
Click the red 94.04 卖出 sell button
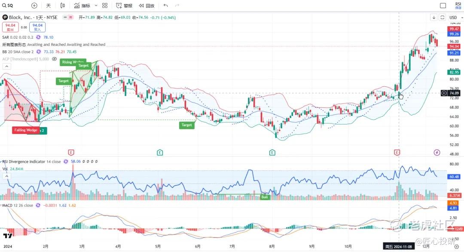coord(10,27)
